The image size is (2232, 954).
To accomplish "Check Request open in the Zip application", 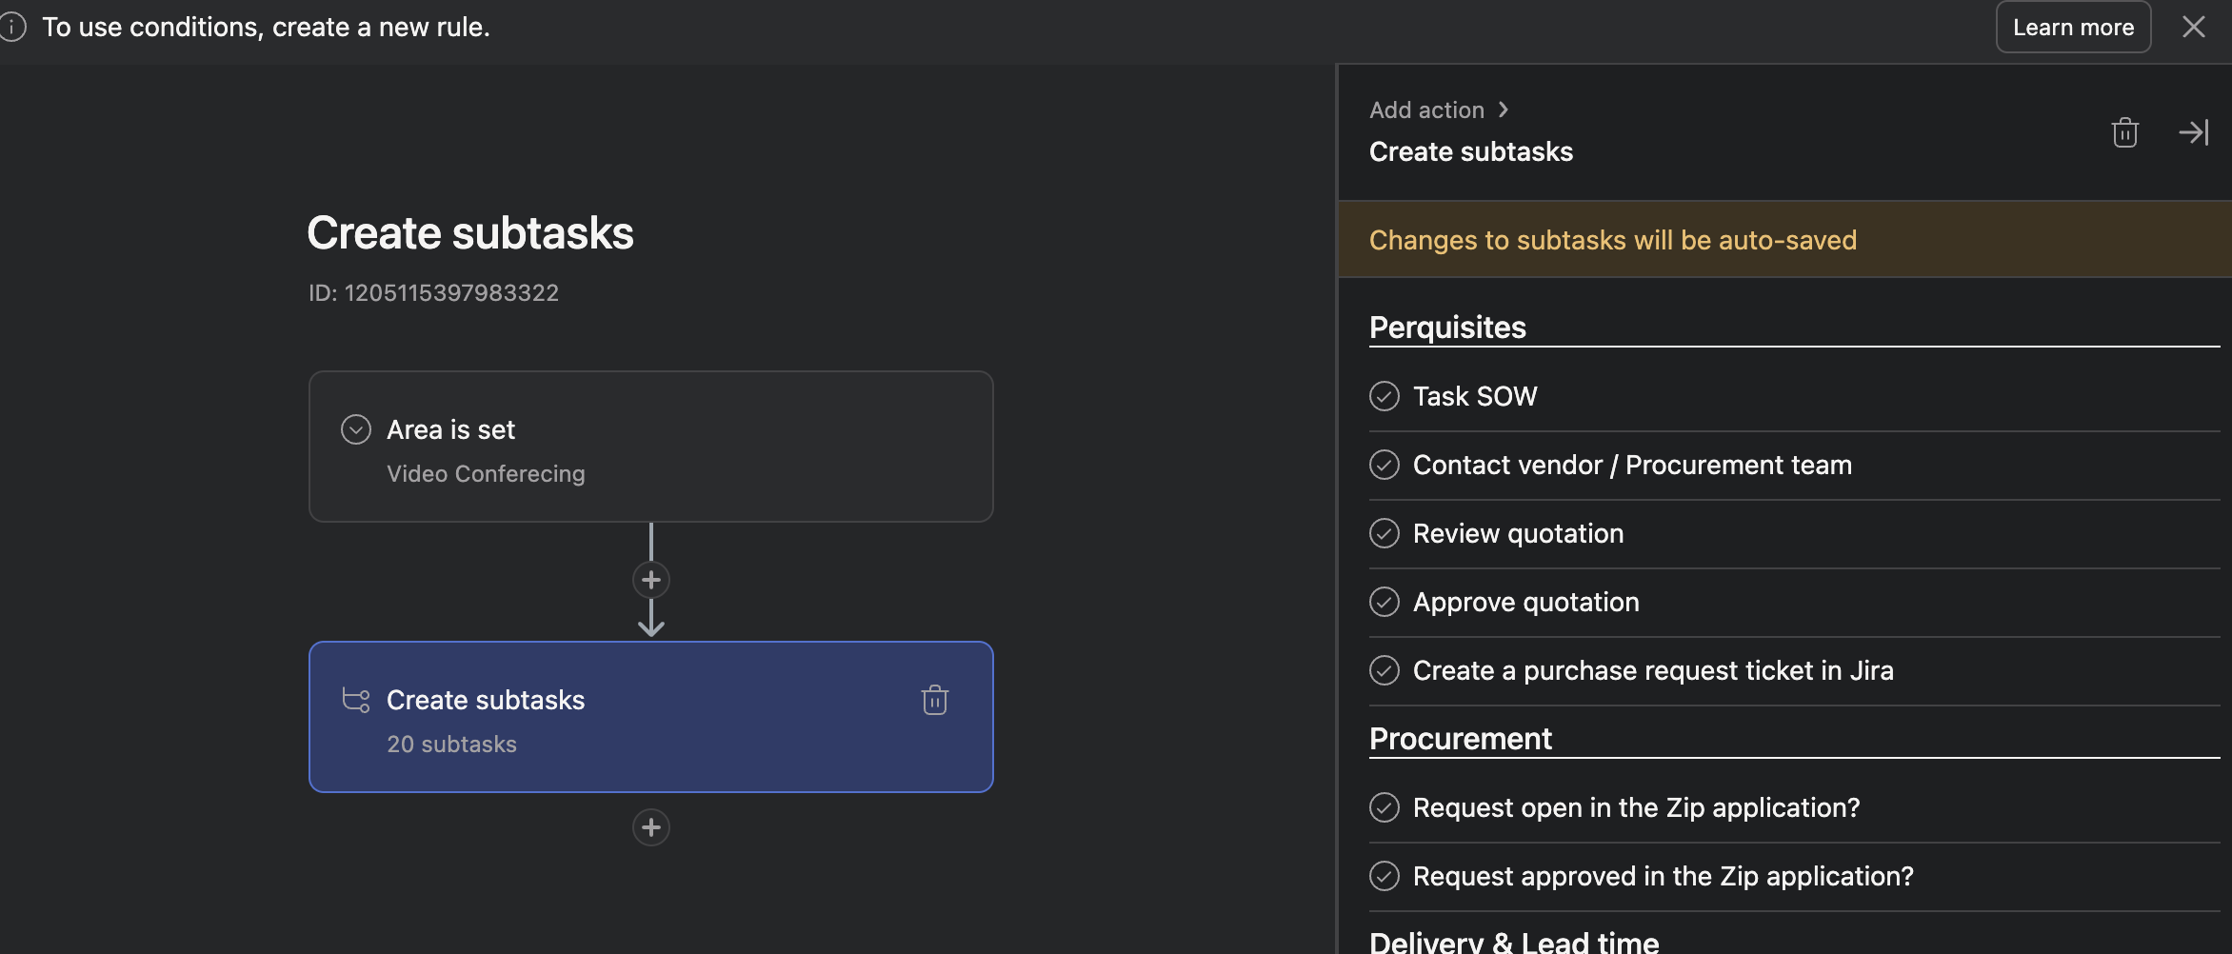I will (1385, 807).
